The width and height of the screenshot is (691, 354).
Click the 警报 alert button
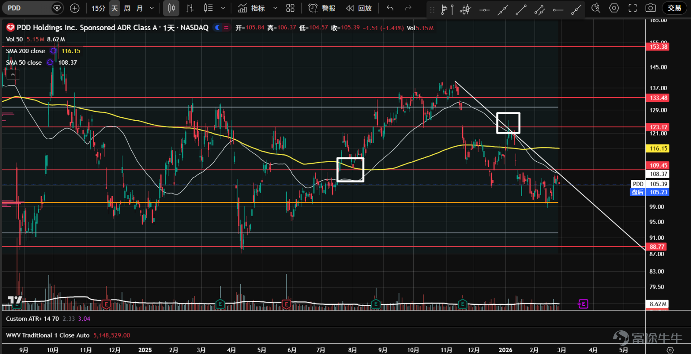point(322,8)
